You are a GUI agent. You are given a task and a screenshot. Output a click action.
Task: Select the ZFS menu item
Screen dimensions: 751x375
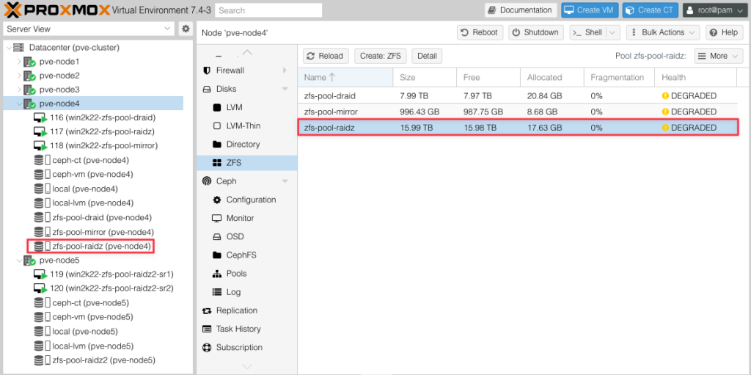coord(246,163)
